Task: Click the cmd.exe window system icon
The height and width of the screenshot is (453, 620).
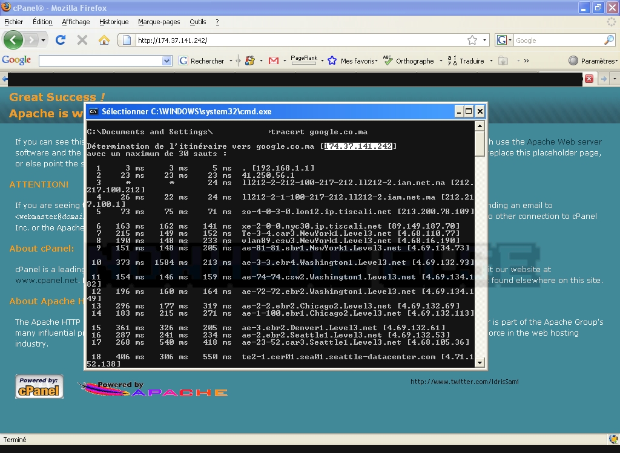Action: tap(93, 112)
